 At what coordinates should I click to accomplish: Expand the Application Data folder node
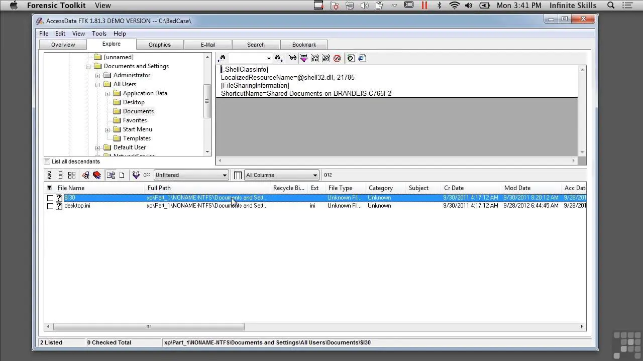107,94
